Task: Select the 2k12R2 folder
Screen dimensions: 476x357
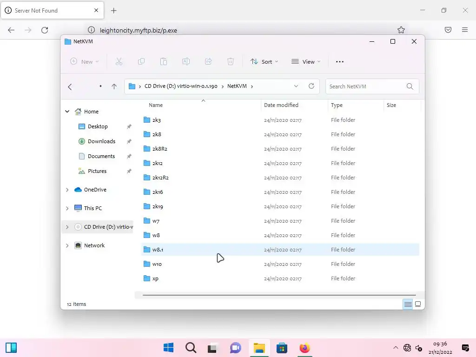Action: tap(280, 178)
